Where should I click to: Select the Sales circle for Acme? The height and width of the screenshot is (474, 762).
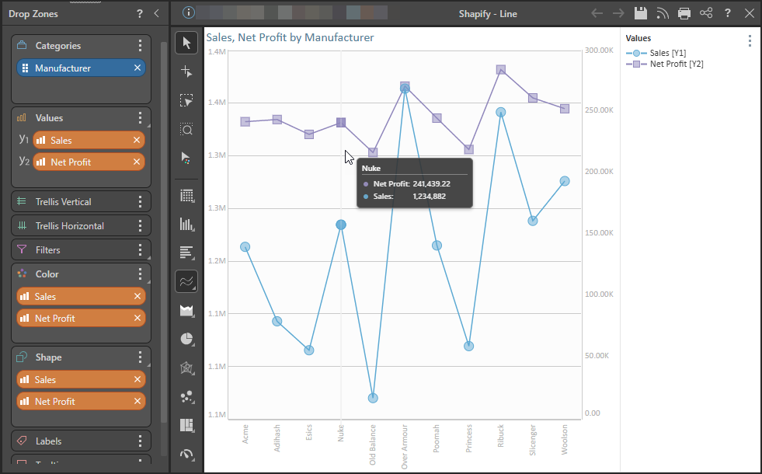click(x=245, y=247)
